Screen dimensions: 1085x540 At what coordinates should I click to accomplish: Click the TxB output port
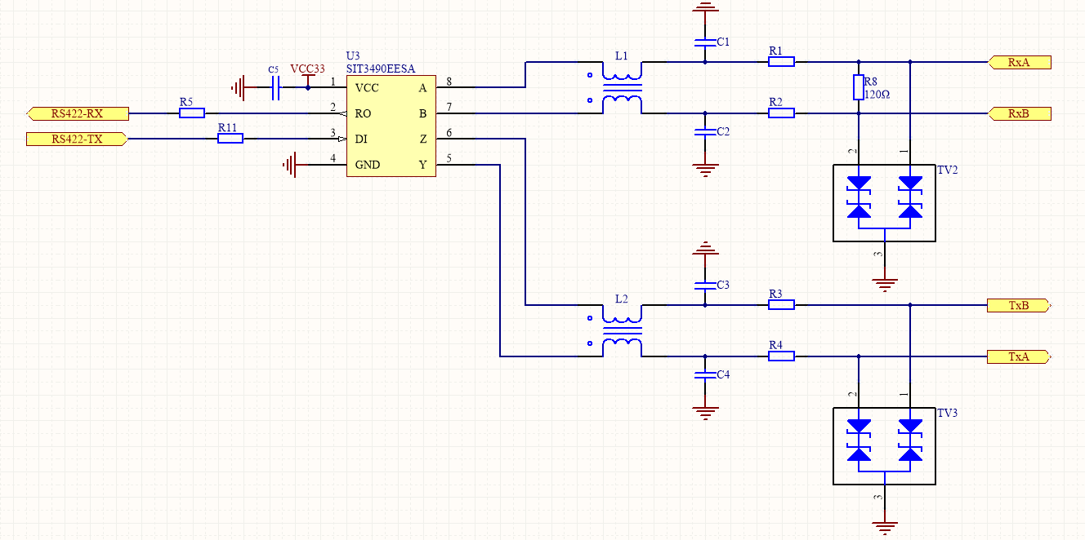tap(1019, 306)
